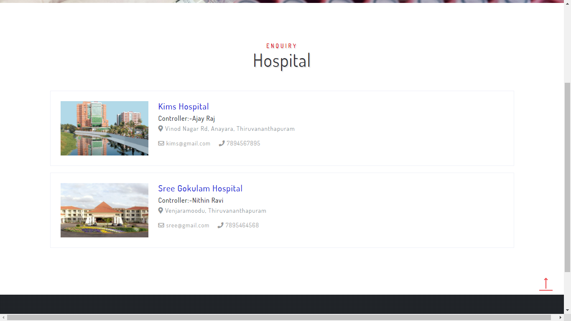Viewport: 571px width, 321px height.
Task: Click the phone icon beside 7894567895
Action: point(221,143)
